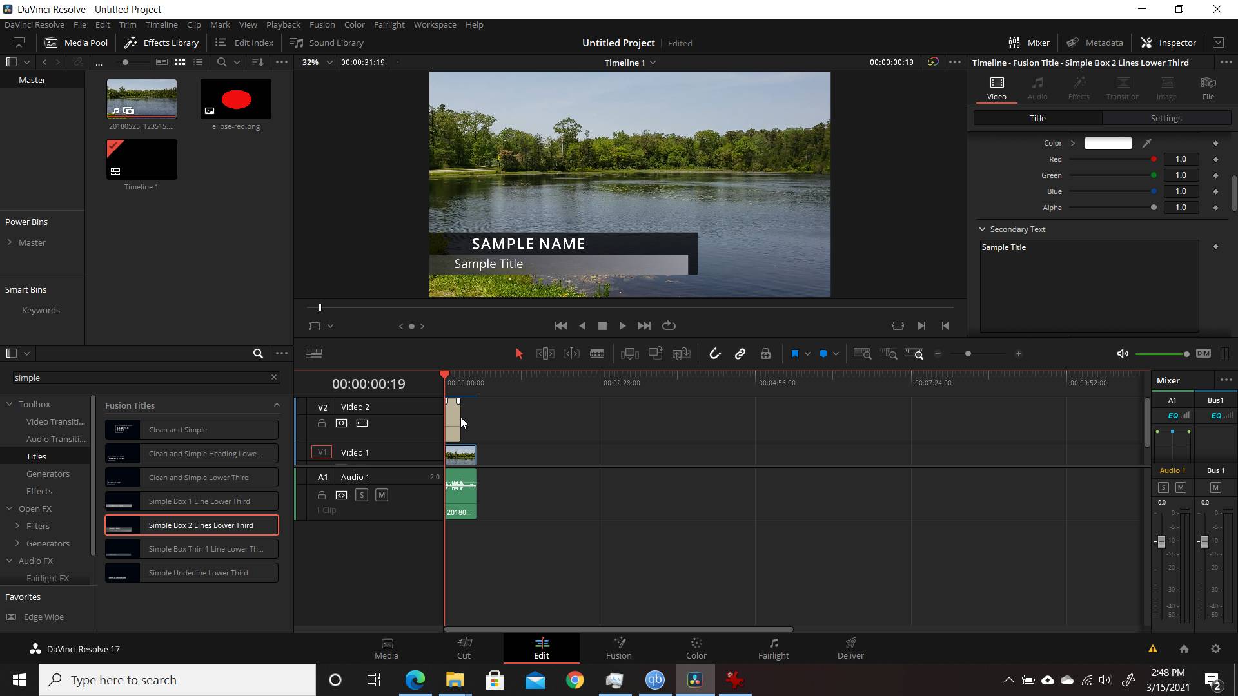Image resolution: width=1238 pixels, height=696 pixels.
Task: Select the Dynamic Trim Mode tool
Action: pyautogui.click(x=571, y=354)
